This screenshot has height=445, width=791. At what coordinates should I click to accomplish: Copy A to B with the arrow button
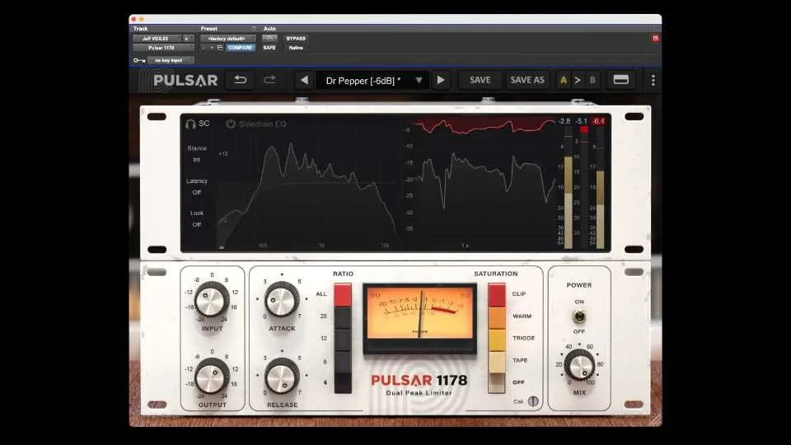pyautogui.click(x=578, y=80)
